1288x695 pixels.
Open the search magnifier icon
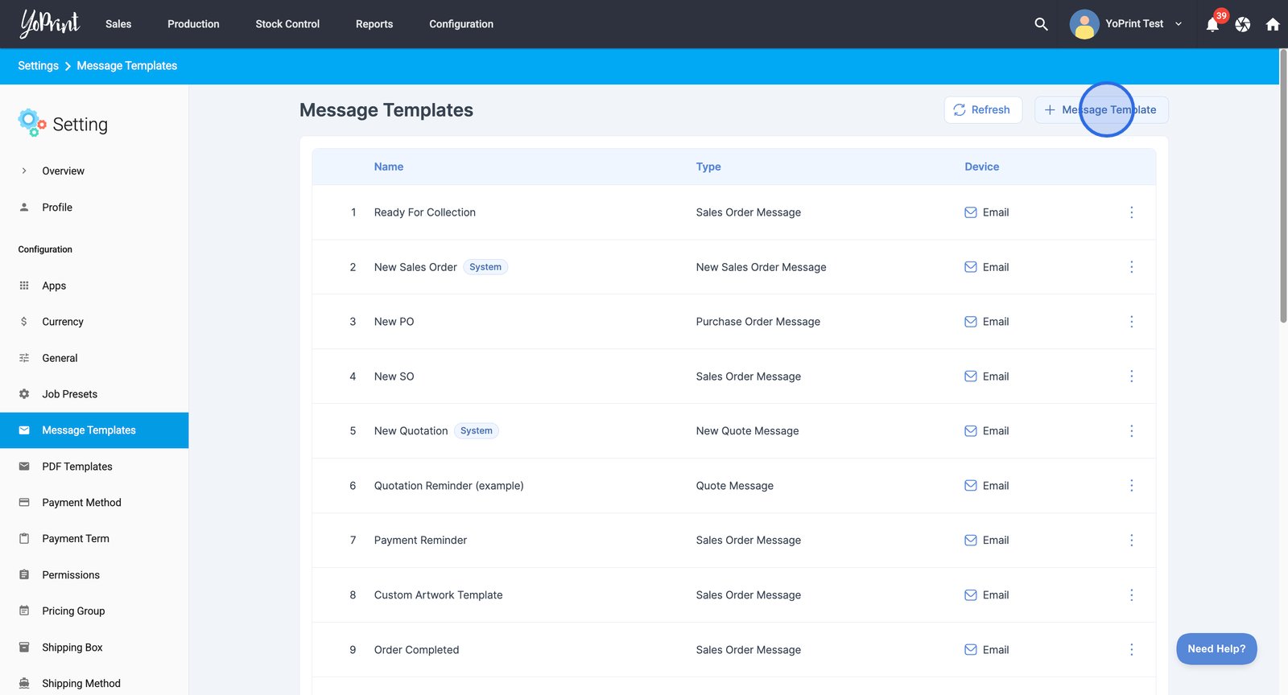[x=1041, y=24]
